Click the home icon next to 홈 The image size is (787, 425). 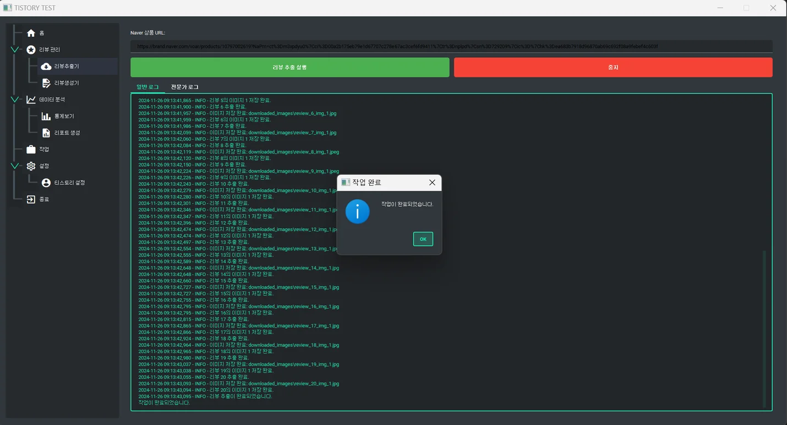click(31, 33)
